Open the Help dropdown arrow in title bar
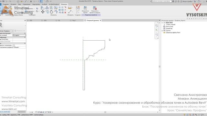Image resolution: width=207 pixels, height=116 pixels. pyautogui.click(x=201, y=1)
